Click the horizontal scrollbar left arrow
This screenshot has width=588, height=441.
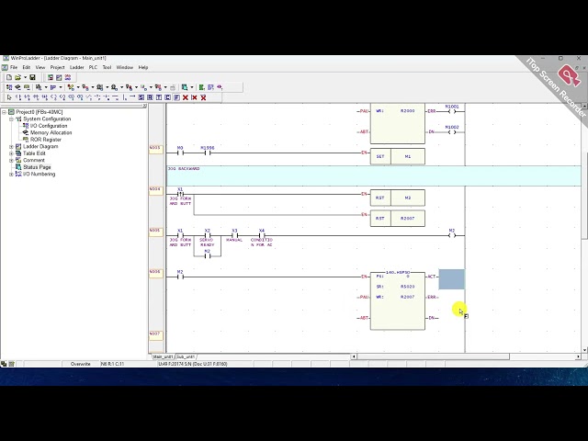point(353,356)
